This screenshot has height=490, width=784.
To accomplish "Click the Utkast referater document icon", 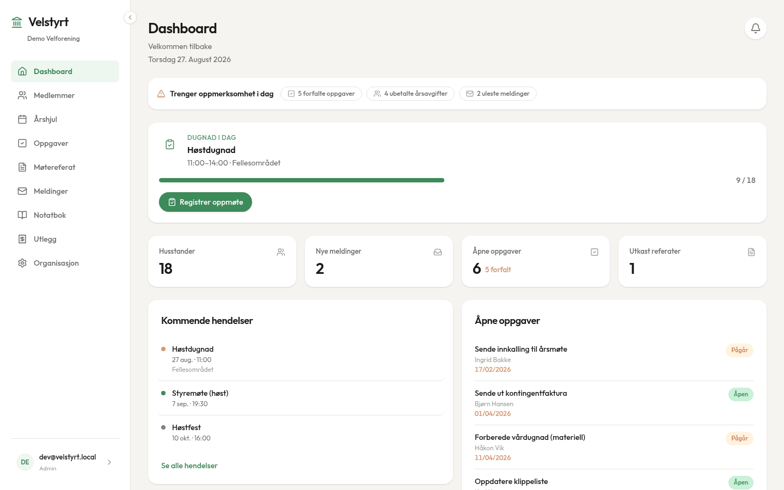I will coord(751,252).
